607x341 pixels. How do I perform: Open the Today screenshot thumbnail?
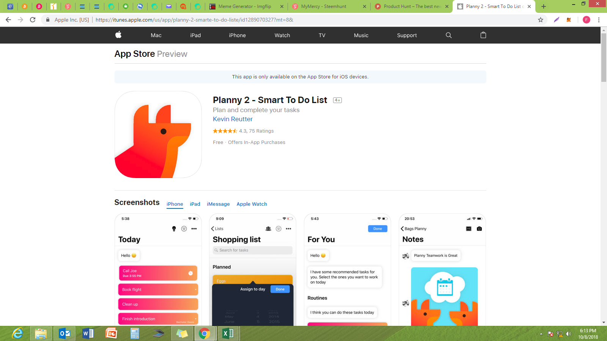158,269
